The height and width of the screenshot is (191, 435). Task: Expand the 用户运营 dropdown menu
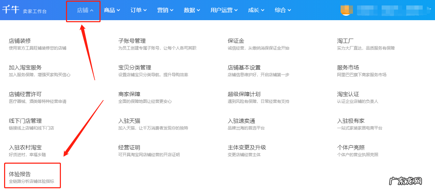[224, 10]
